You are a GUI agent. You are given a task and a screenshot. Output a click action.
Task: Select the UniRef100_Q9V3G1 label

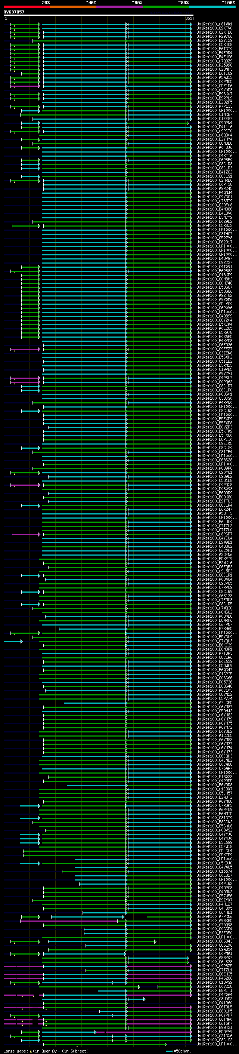[x=214, y=197]
